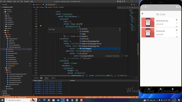The width and height of the screenshot is (182, 102).
Task: Choose rootImages from autocomplete list
Action: click(x=100, y=48)
